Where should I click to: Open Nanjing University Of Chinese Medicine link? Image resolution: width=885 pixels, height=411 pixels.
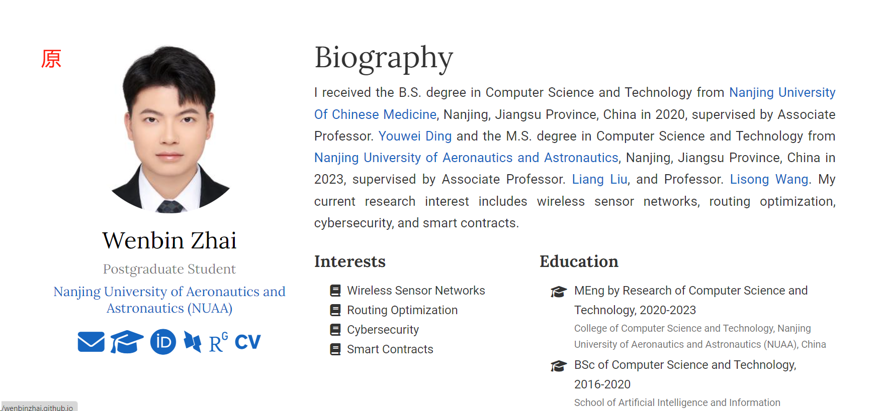pos(782,93)
